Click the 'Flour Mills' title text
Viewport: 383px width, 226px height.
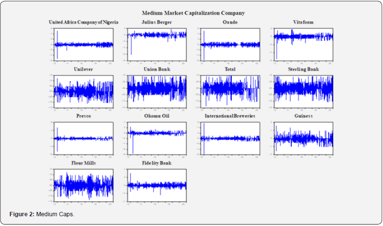pyautogui.click(x=83, y=163)
